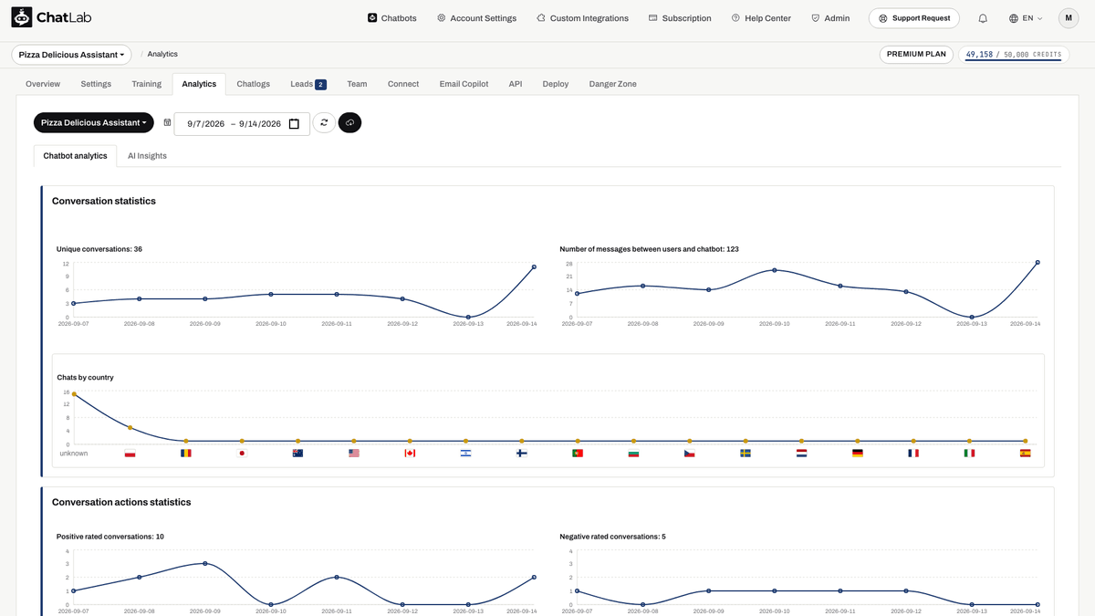Click the credits usage bar 49,158 / 50,000
This screenshot has width=1095, height=616.
click(x=1014, y=55)
